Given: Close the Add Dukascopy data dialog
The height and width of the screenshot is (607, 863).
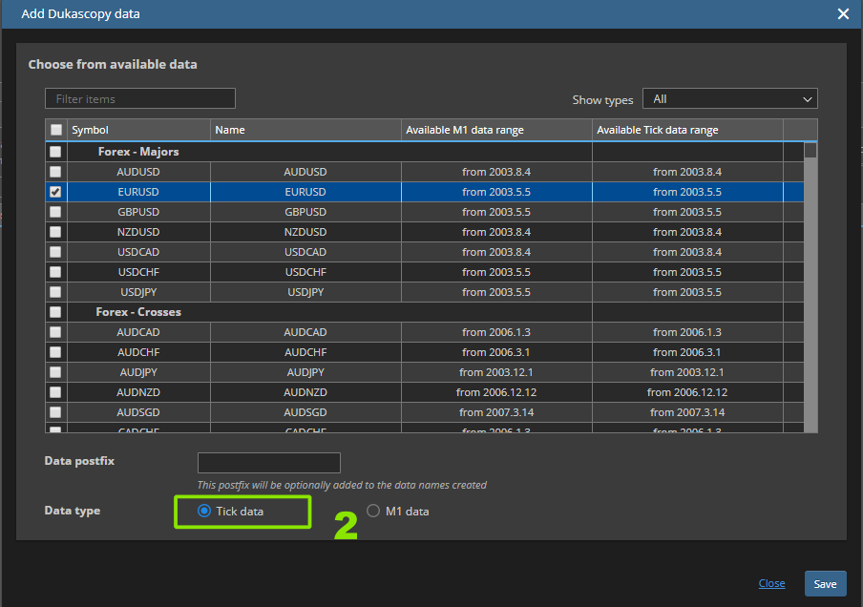Looking at the screenshot, I should (843, 13).
